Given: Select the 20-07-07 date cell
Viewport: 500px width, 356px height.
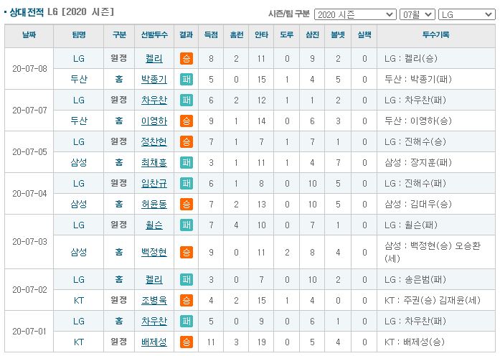Looking at the screenshot, I should tap(29, 111).
